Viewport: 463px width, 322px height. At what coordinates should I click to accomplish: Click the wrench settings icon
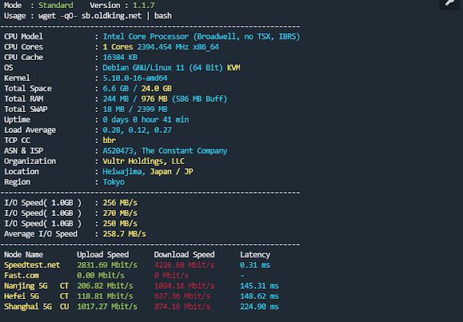pos(449,4)
